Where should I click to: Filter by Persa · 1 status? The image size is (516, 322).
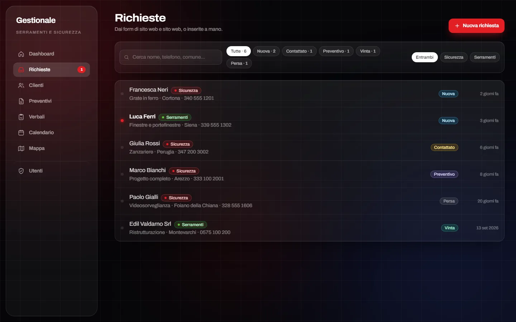(239, 63)
